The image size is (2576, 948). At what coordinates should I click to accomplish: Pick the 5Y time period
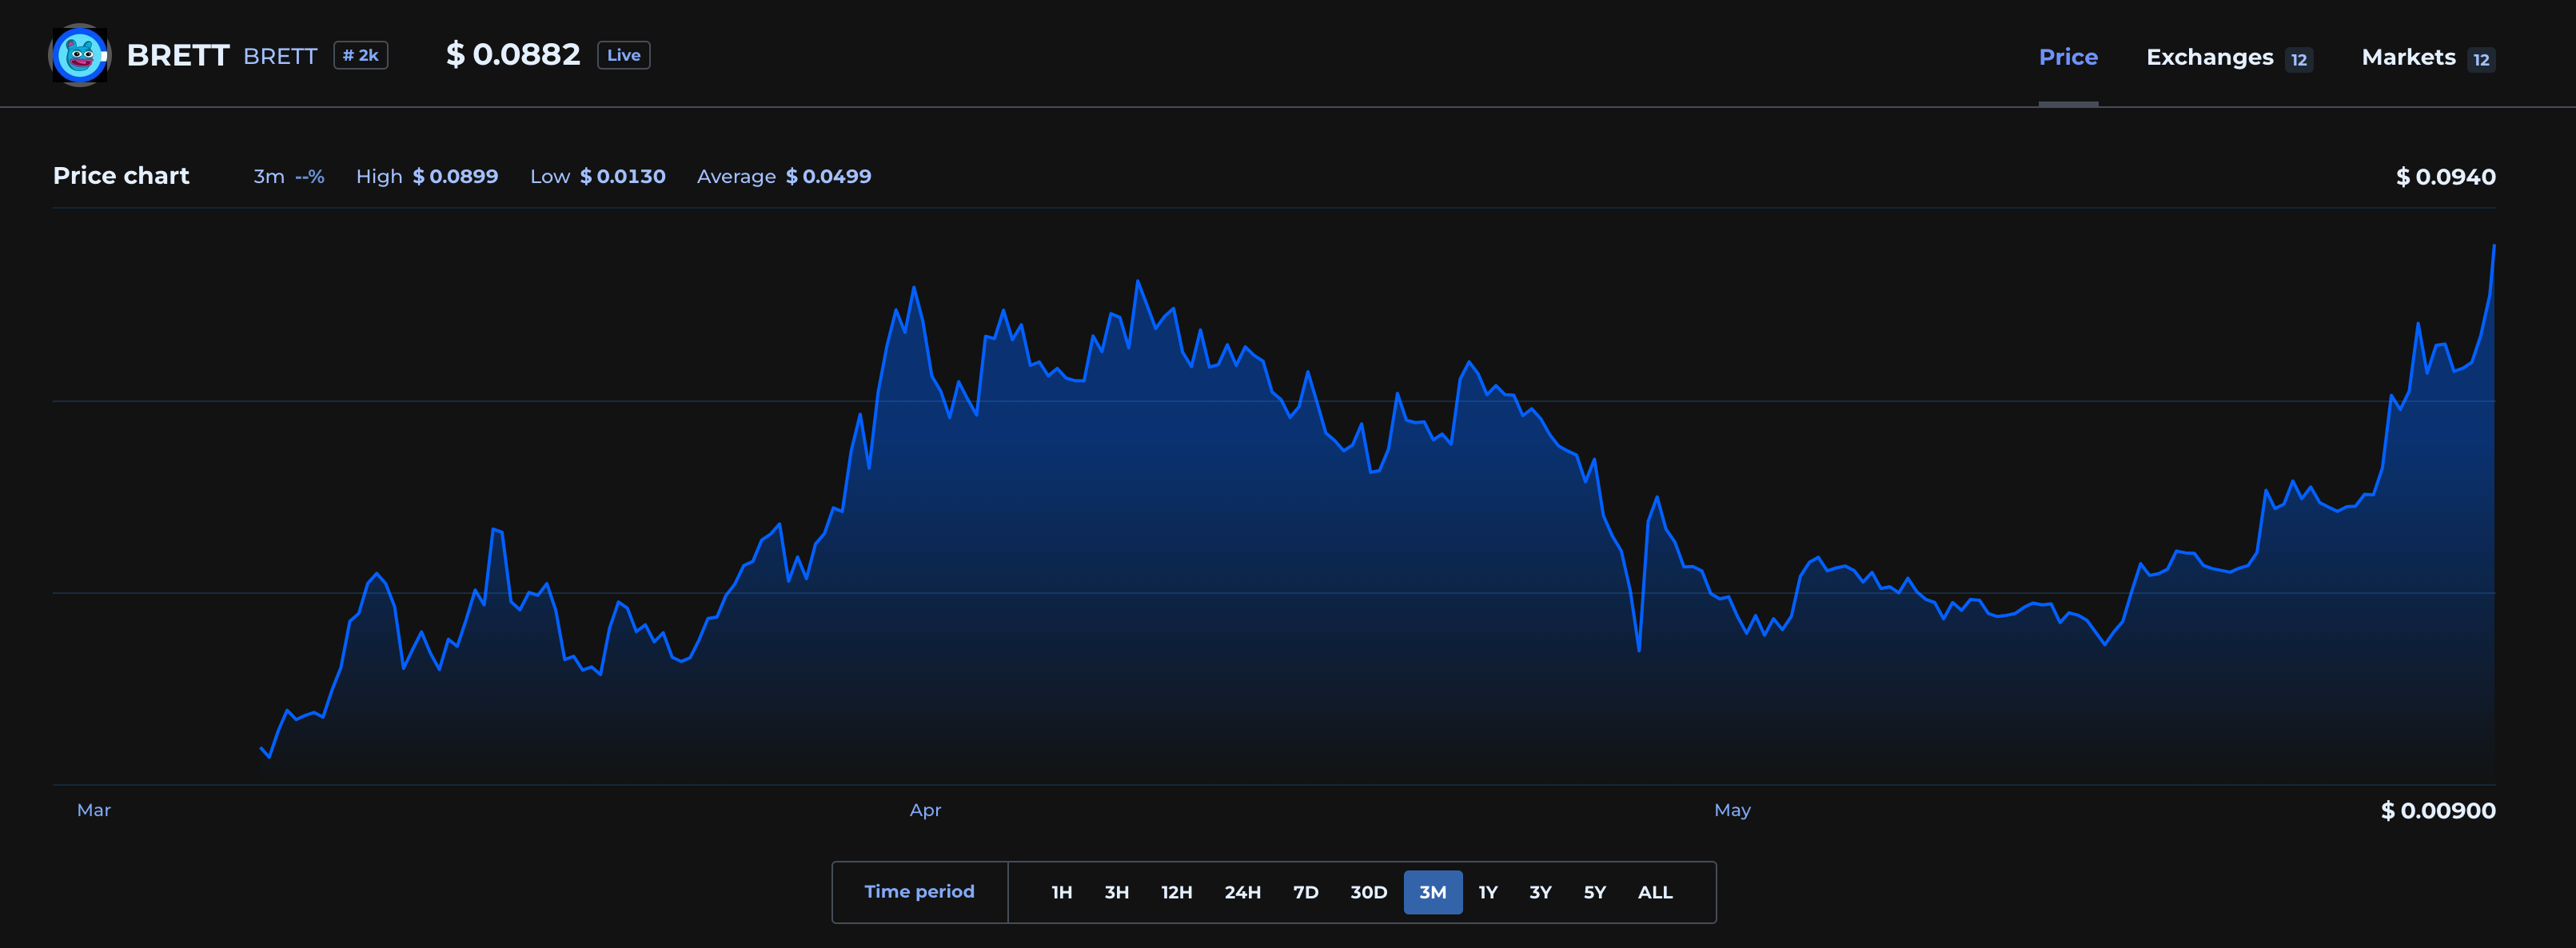tap(1594, 892)
